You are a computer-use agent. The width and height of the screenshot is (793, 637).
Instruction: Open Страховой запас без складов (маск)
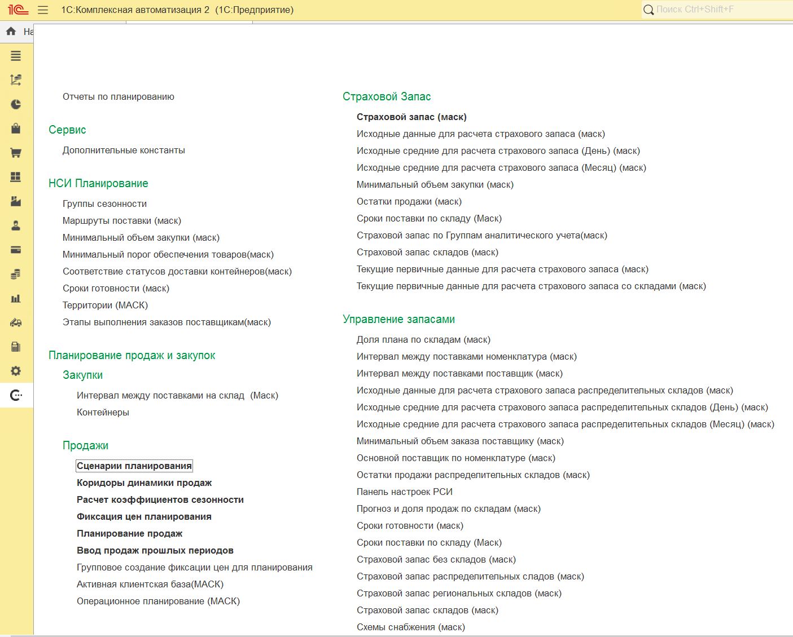pos(436,560)
